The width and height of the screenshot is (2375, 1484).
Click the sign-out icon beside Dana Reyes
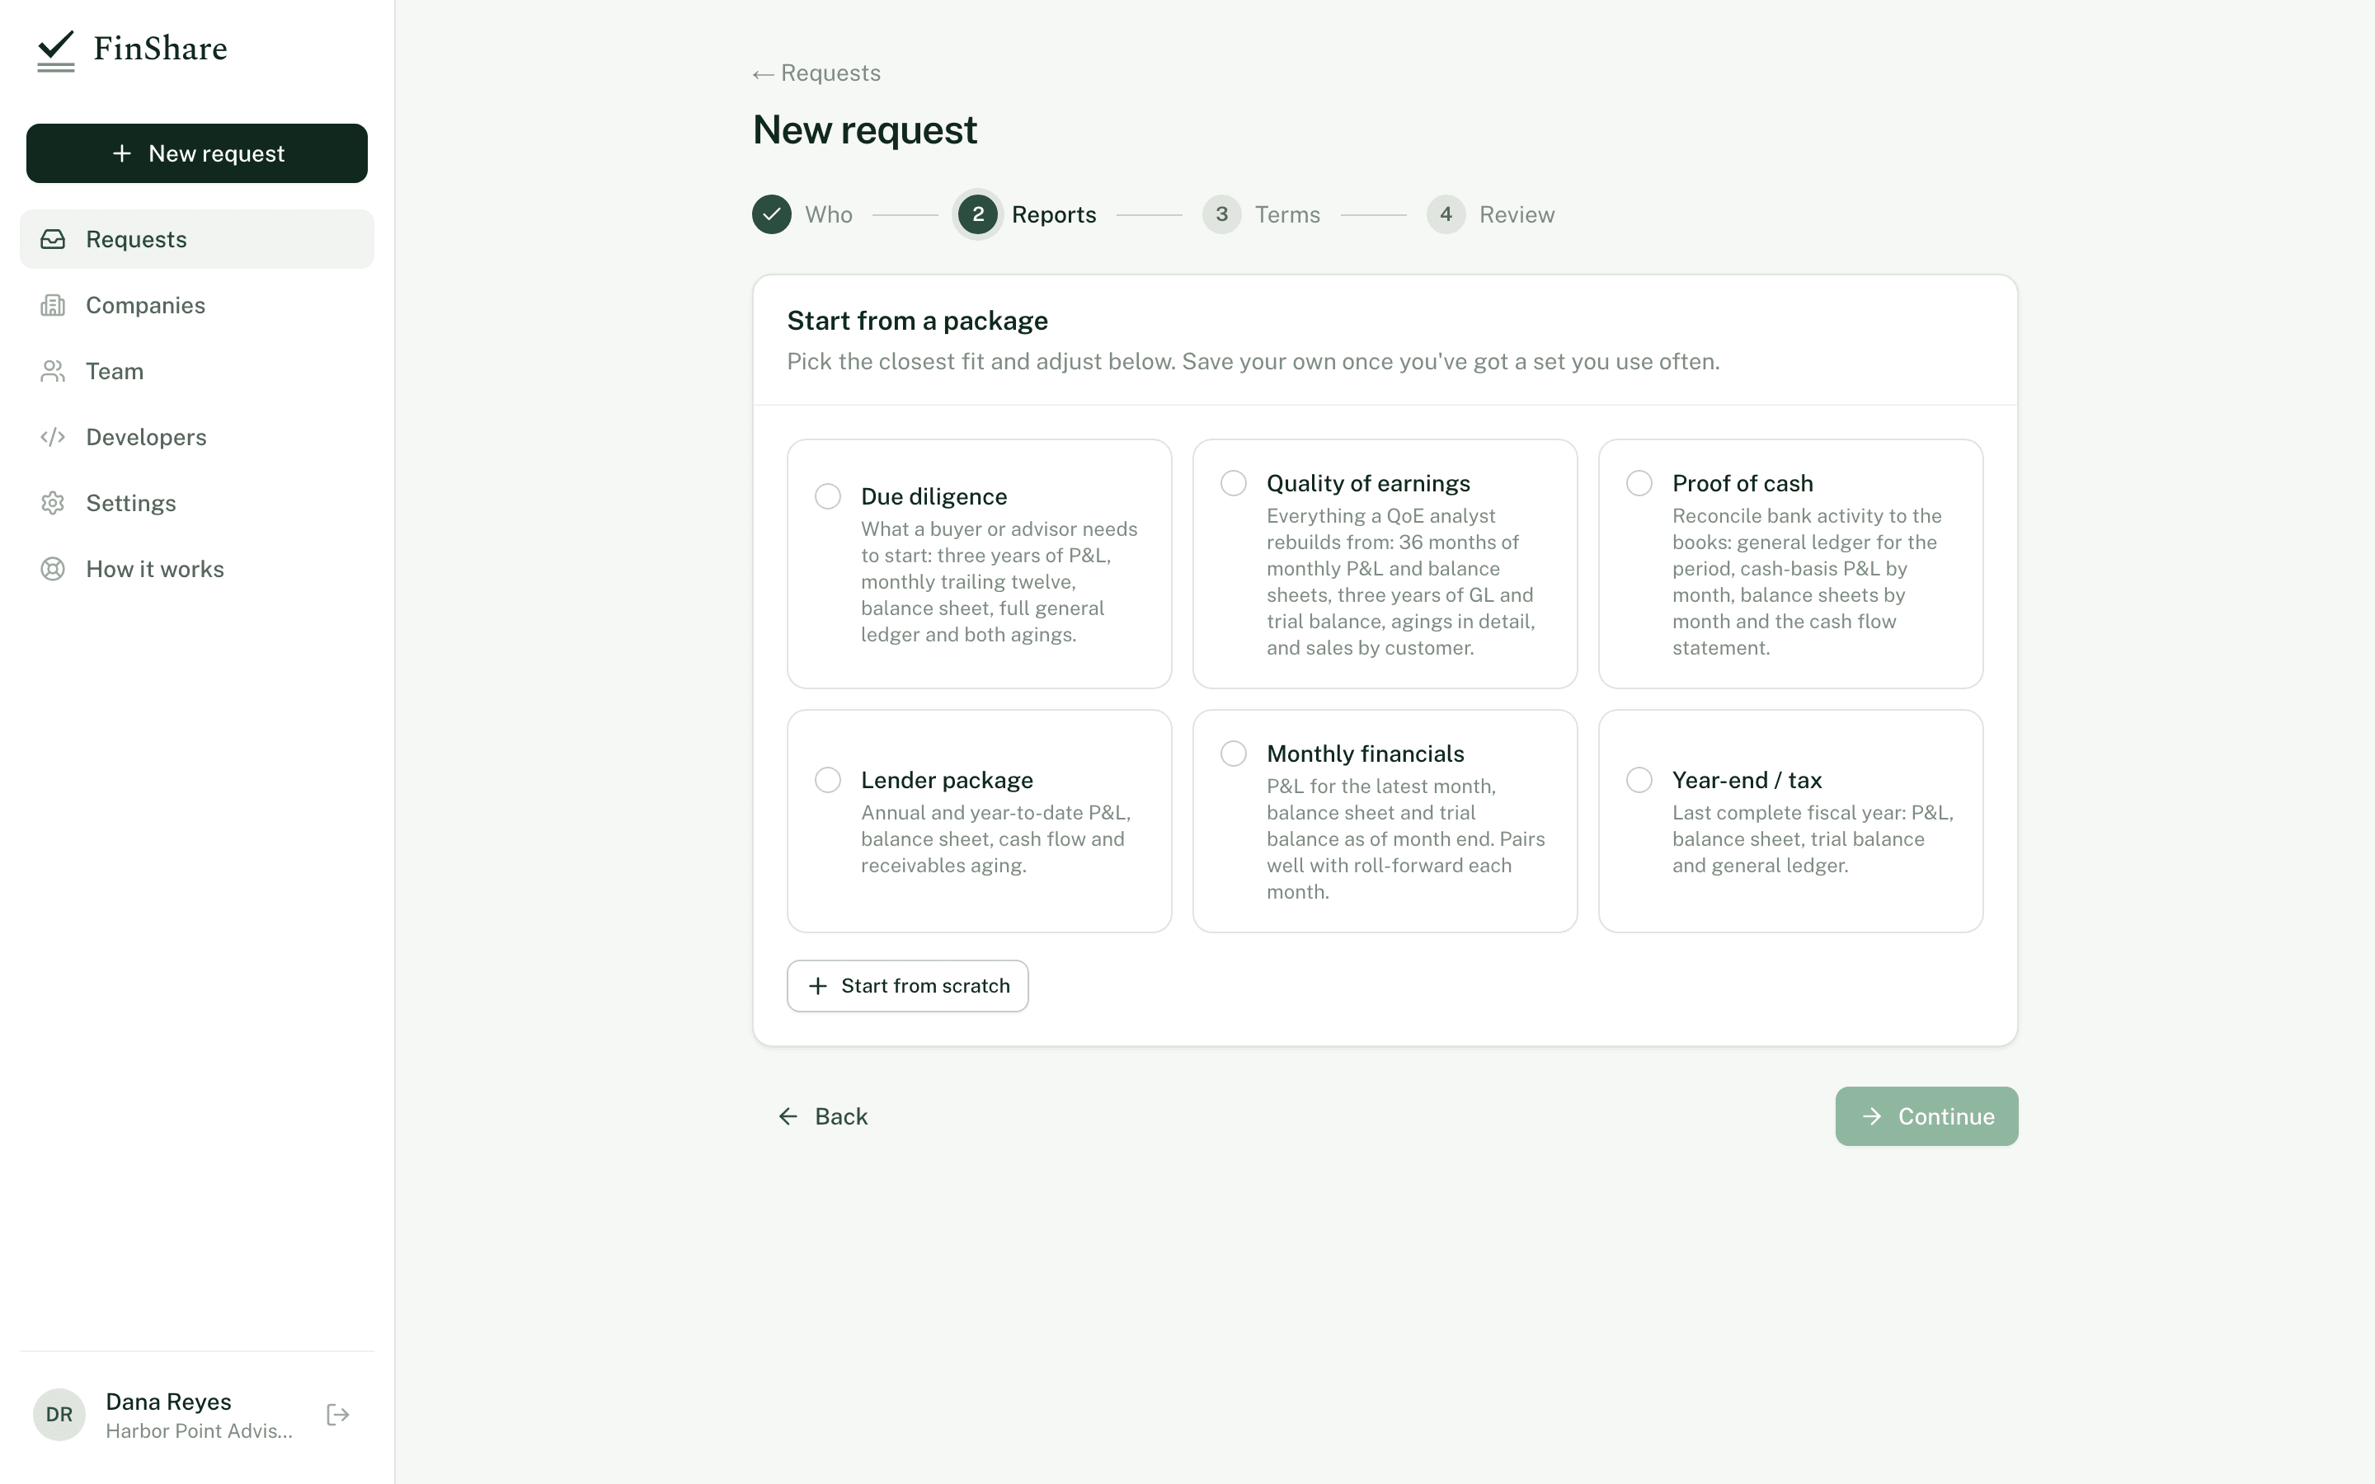(x=337, y=1414)
